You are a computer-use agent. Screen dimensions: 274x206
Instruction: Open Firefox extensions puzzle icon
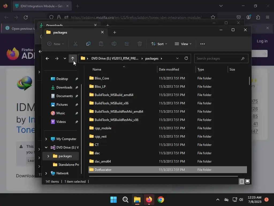pyautogui.click(x=258, y=17)
